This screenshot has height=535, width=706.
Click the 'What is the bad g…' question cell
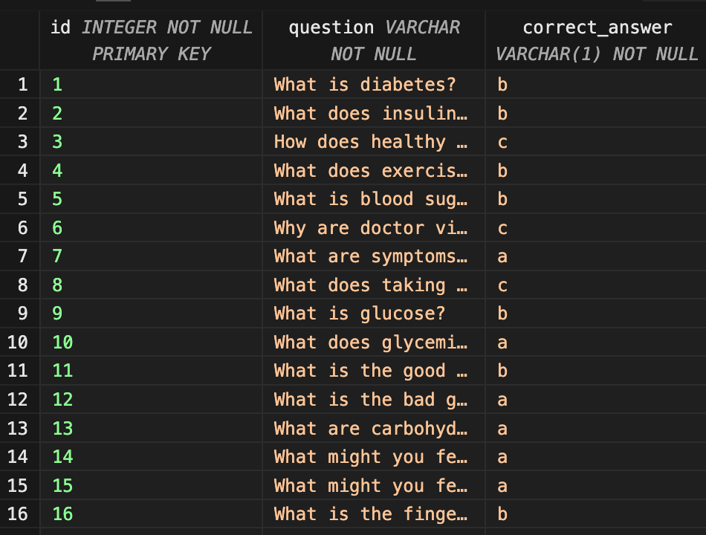coord(374,399)
